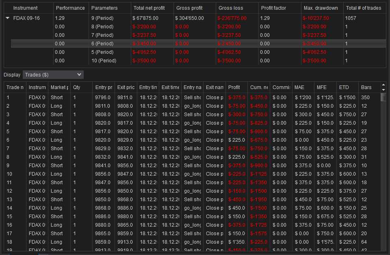Screen dimensions: 390x255
Task: Click entry price 9841.0 in trade 9
Action: 102,165
